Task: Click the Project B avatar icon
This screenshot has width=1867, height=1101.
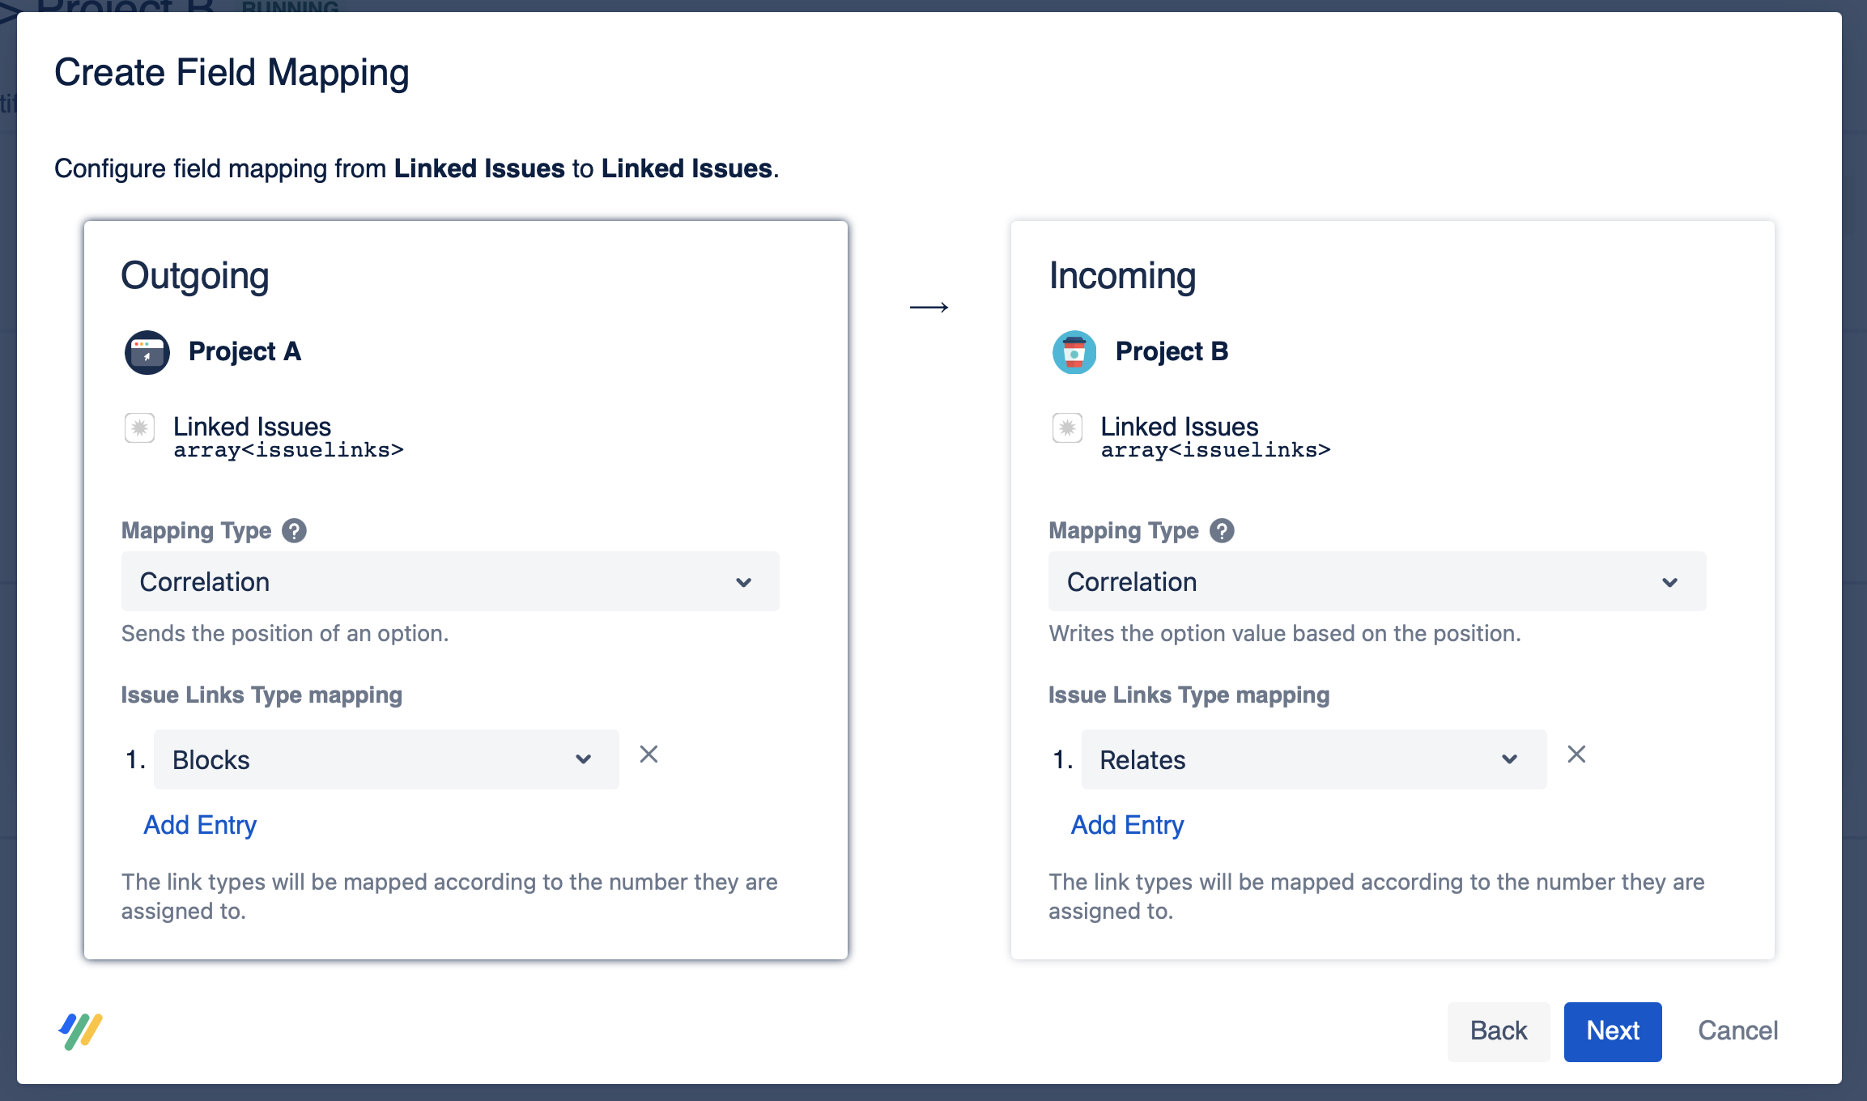Action: (1074, 352)
